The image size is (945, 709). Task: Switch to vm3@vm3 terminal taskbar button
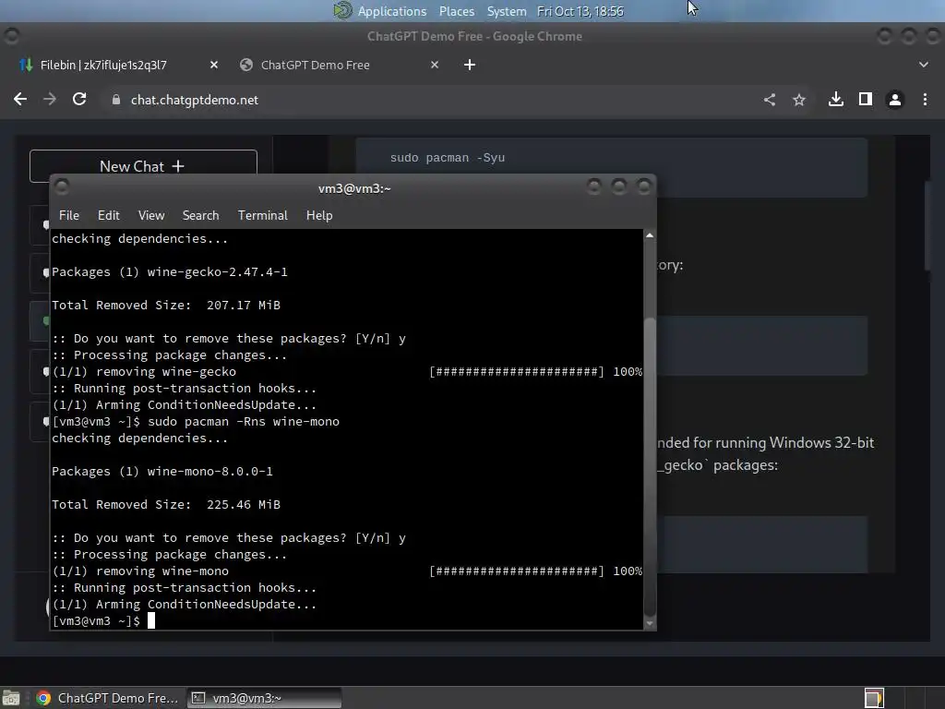click(x=264, y=698)
